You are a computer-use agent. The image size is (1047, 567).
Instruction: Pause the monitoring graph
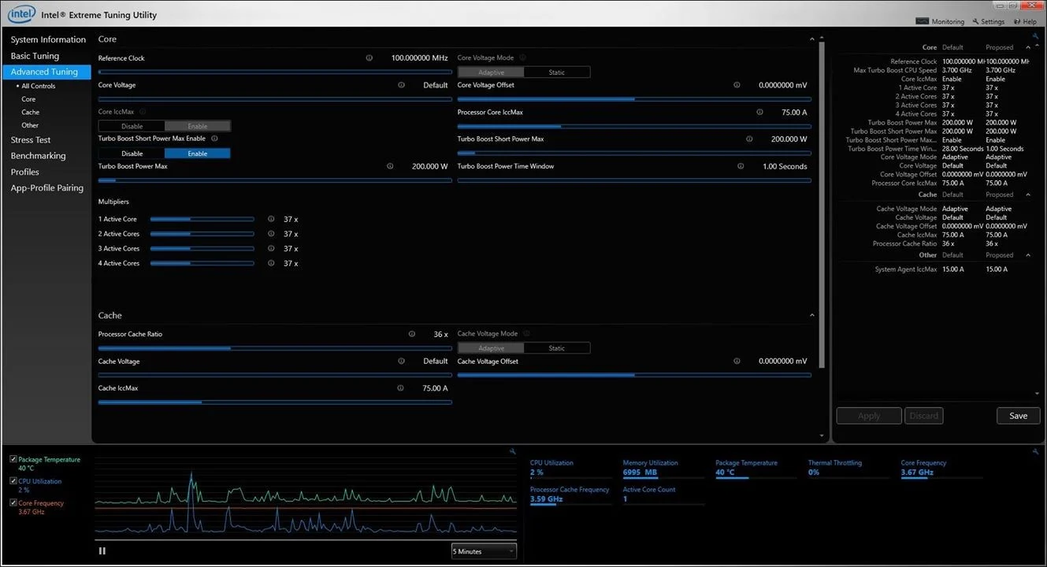102,551
